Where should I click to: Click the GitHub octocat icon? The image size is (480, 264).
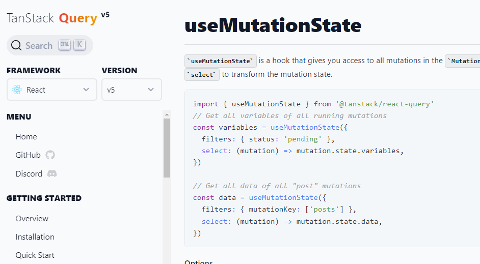(50, 155)
